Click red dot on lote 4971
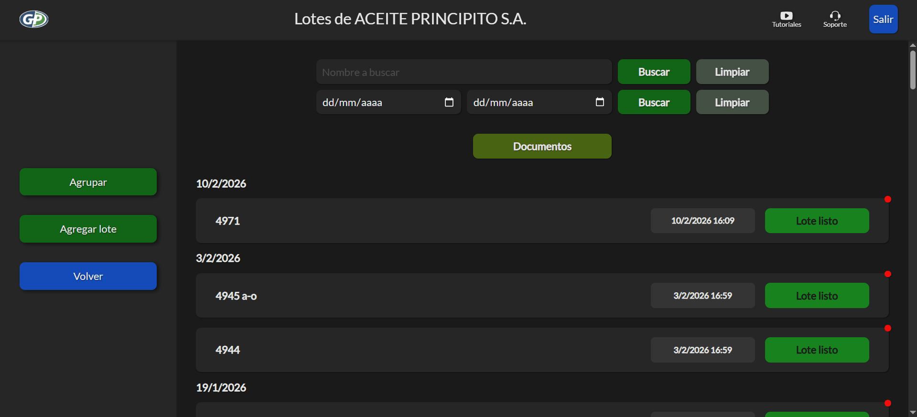917x417 pixels. point(887,199)
